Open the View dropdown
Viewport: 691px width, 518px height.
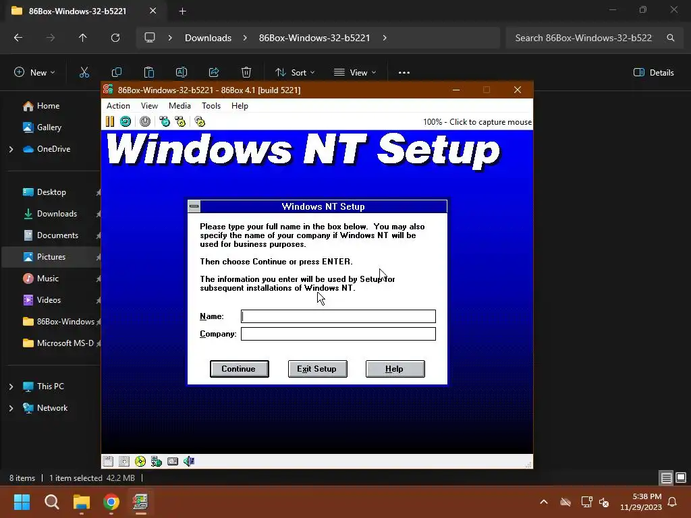355,73
